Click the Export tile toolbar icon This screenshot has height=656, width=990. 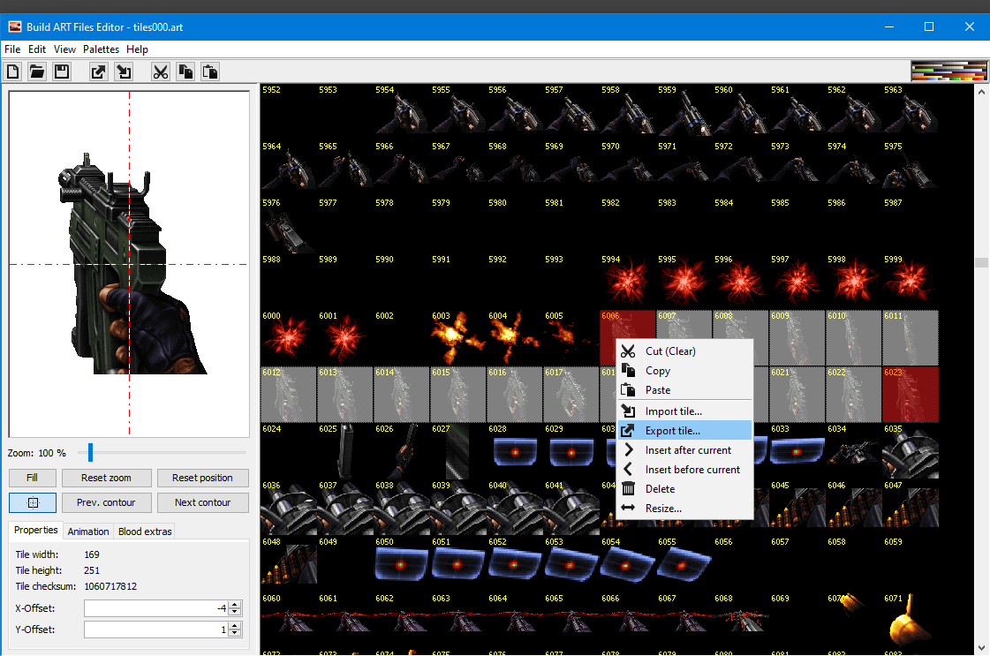click(x=99, y=72)
